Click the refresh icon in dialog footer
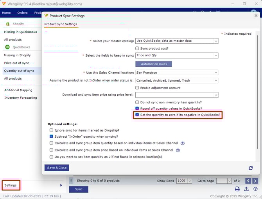Screen dimensions: 262x199 251,168
